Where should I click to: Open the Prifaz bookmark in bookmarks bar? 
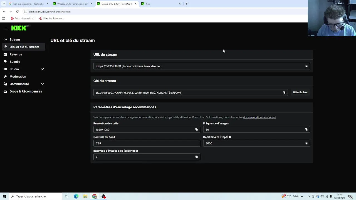click(x=23, y=18)
